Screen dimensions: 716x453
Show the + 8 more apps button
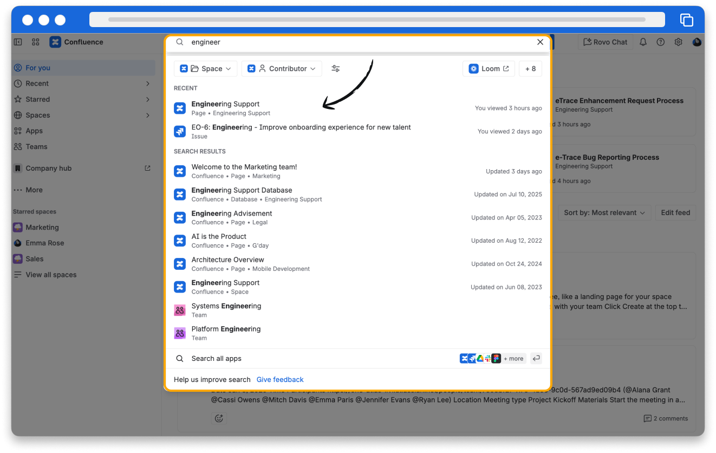tap(530, 68)
